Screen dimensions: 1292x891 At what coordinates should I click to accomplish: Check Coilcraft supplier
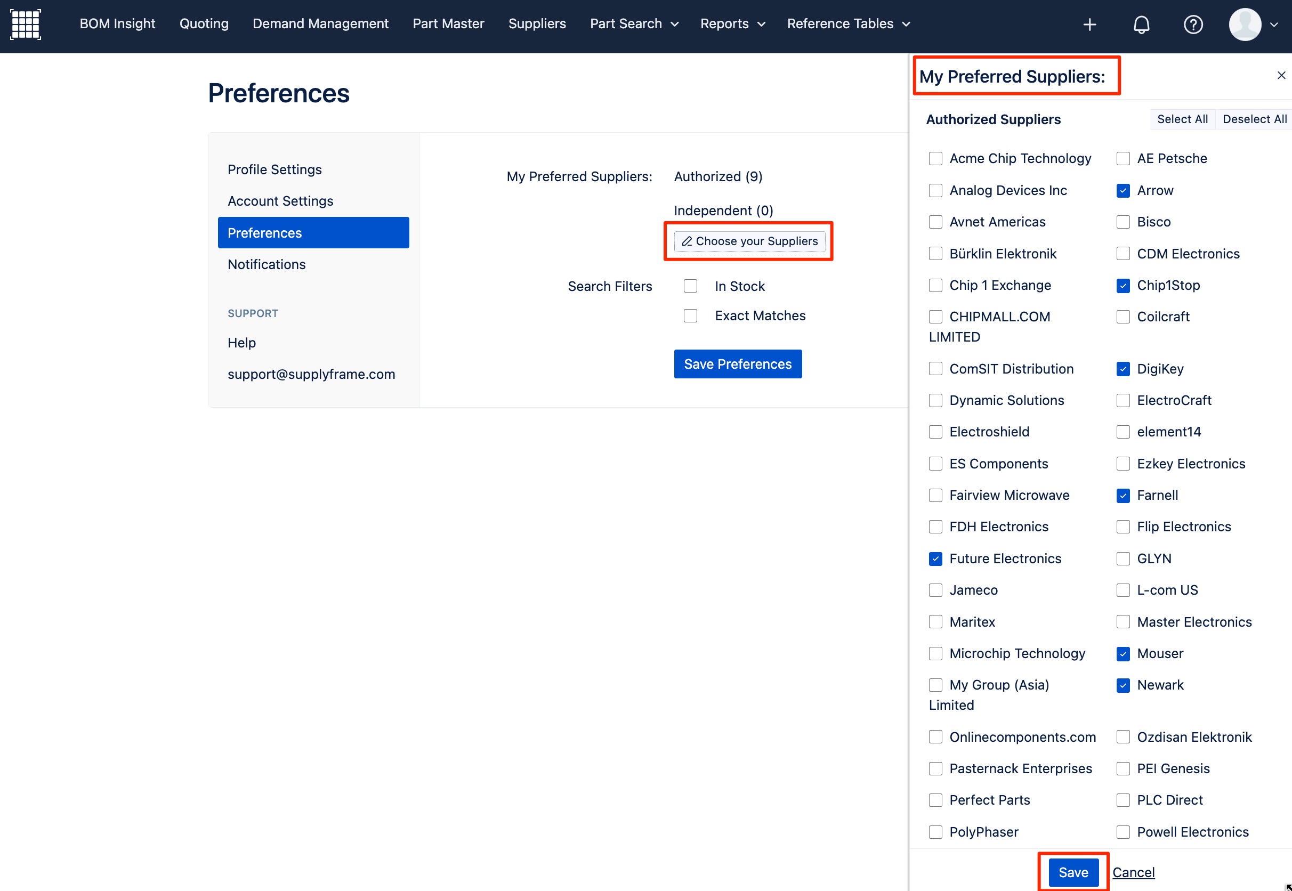point(1123,317)
